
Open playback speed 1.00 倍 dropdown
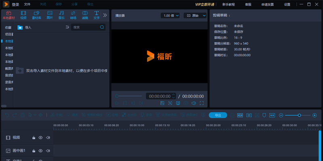[x=170, y=16]
